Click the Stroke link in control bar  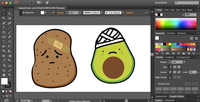pyautogui.click(x=60, y=13)
